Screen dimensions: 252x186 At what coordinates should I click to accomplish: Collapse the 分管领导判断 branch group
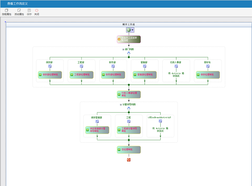(x=121, y=105)
